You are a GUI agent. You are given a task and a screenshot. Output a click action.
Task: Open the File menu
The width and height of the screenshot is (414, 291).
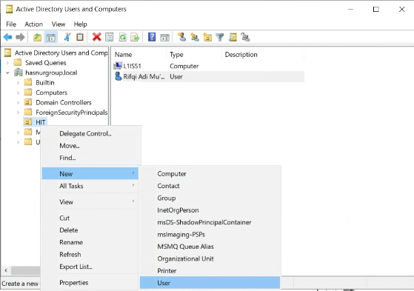coord(11,24)
